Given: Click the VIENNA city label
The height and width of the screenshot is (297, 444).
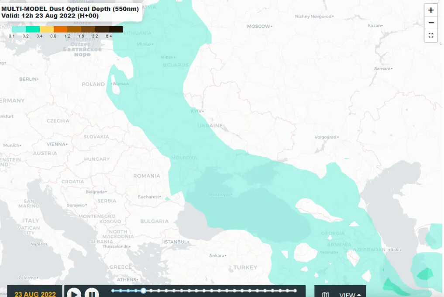Looking at the screenshot, I should [56, 144].
